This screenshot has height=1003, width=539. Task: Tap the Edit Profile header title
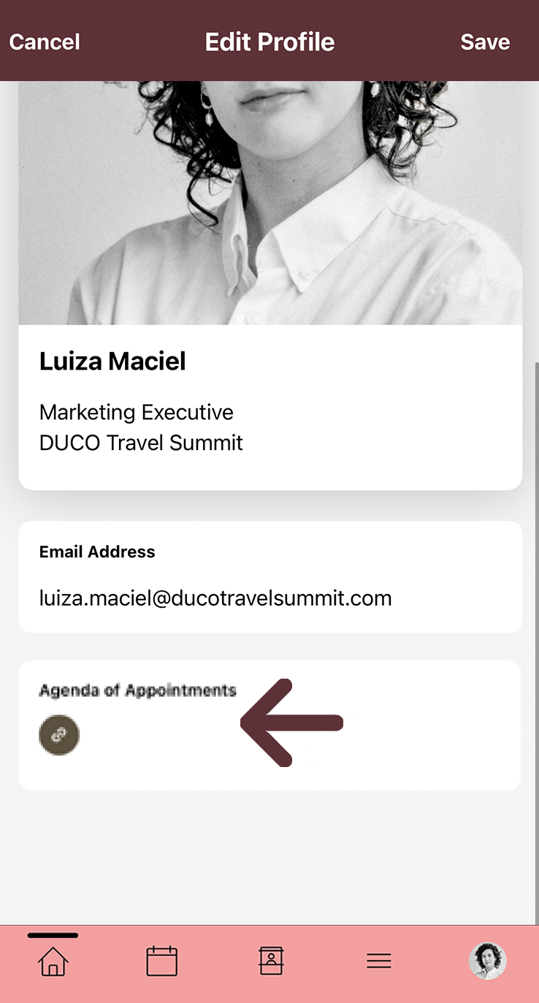click(269, 42)
